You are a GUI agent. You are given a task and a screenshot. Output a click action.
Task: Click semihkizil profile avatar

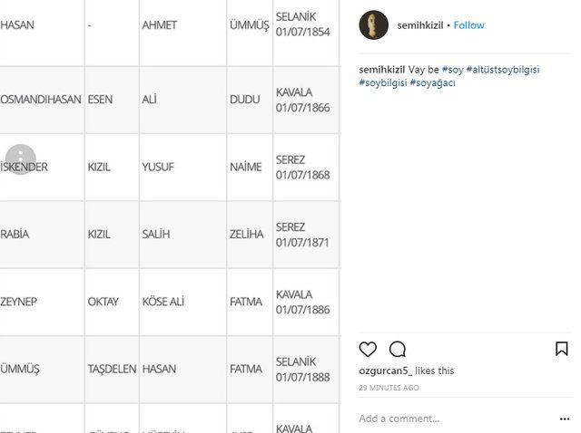(373, 25)
